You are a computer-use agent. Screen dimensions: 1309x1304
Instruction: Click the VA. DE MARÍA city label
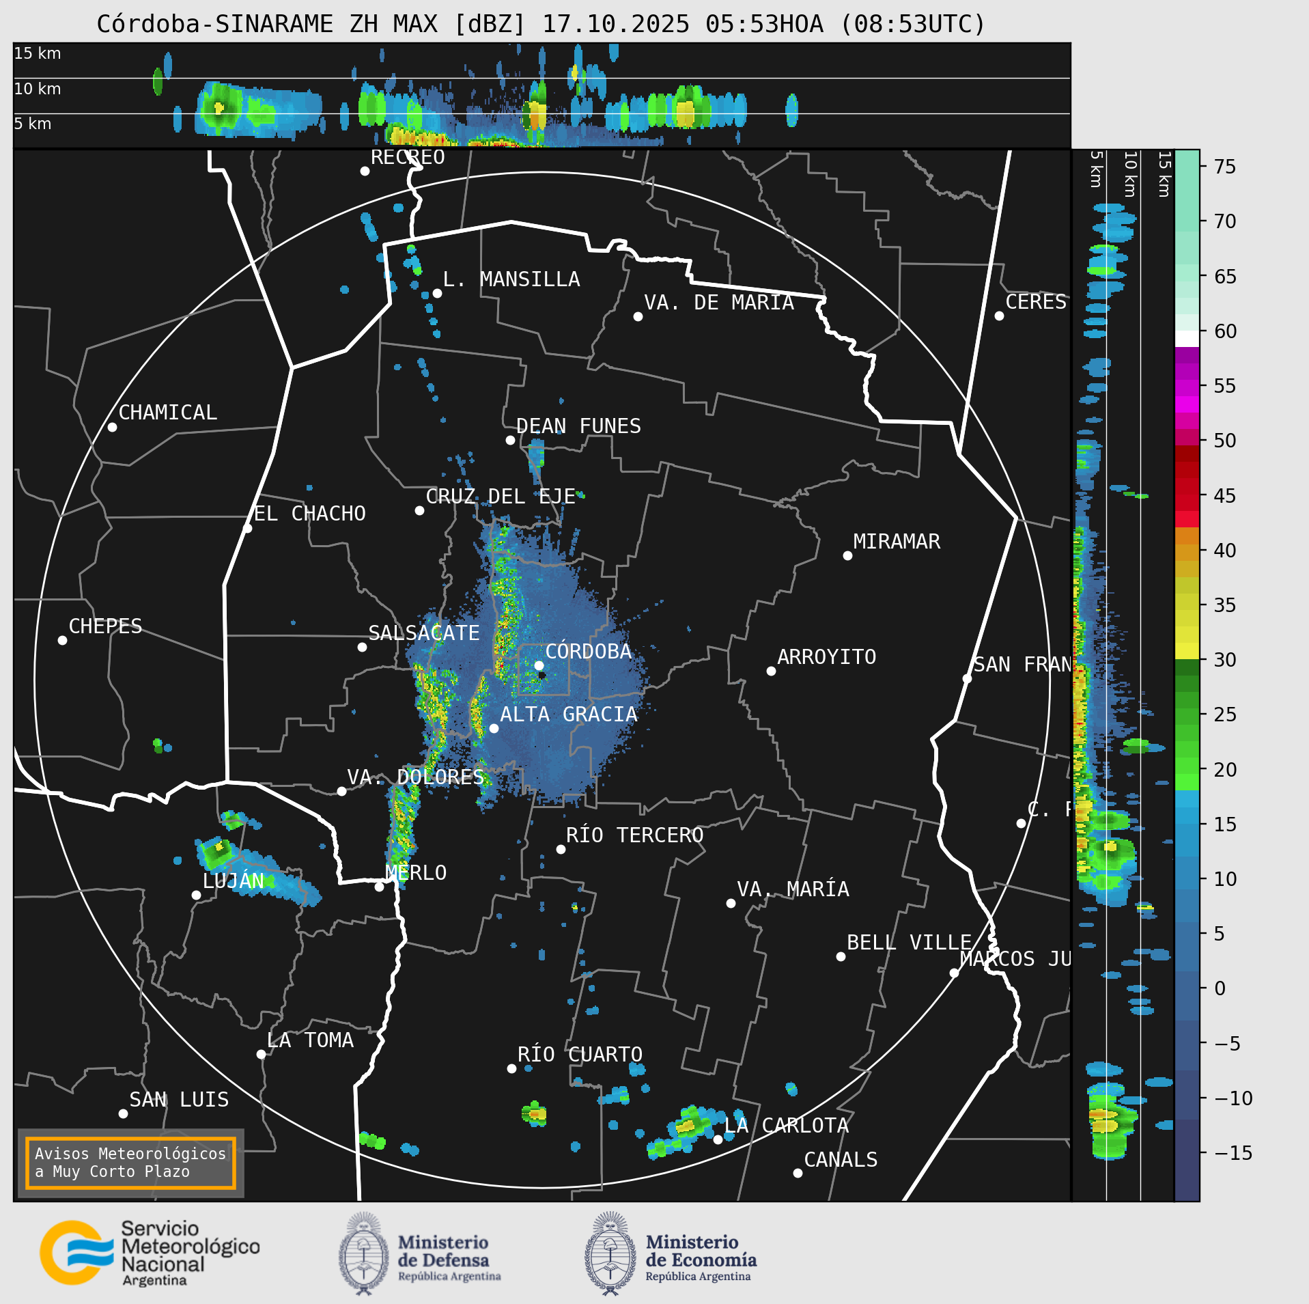click(x=719, y=303)
